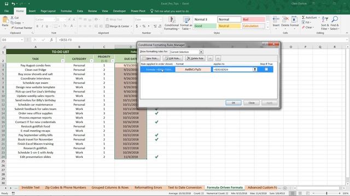
Task: Toggle Wrap Text in Alignment group
Action: 114,20
